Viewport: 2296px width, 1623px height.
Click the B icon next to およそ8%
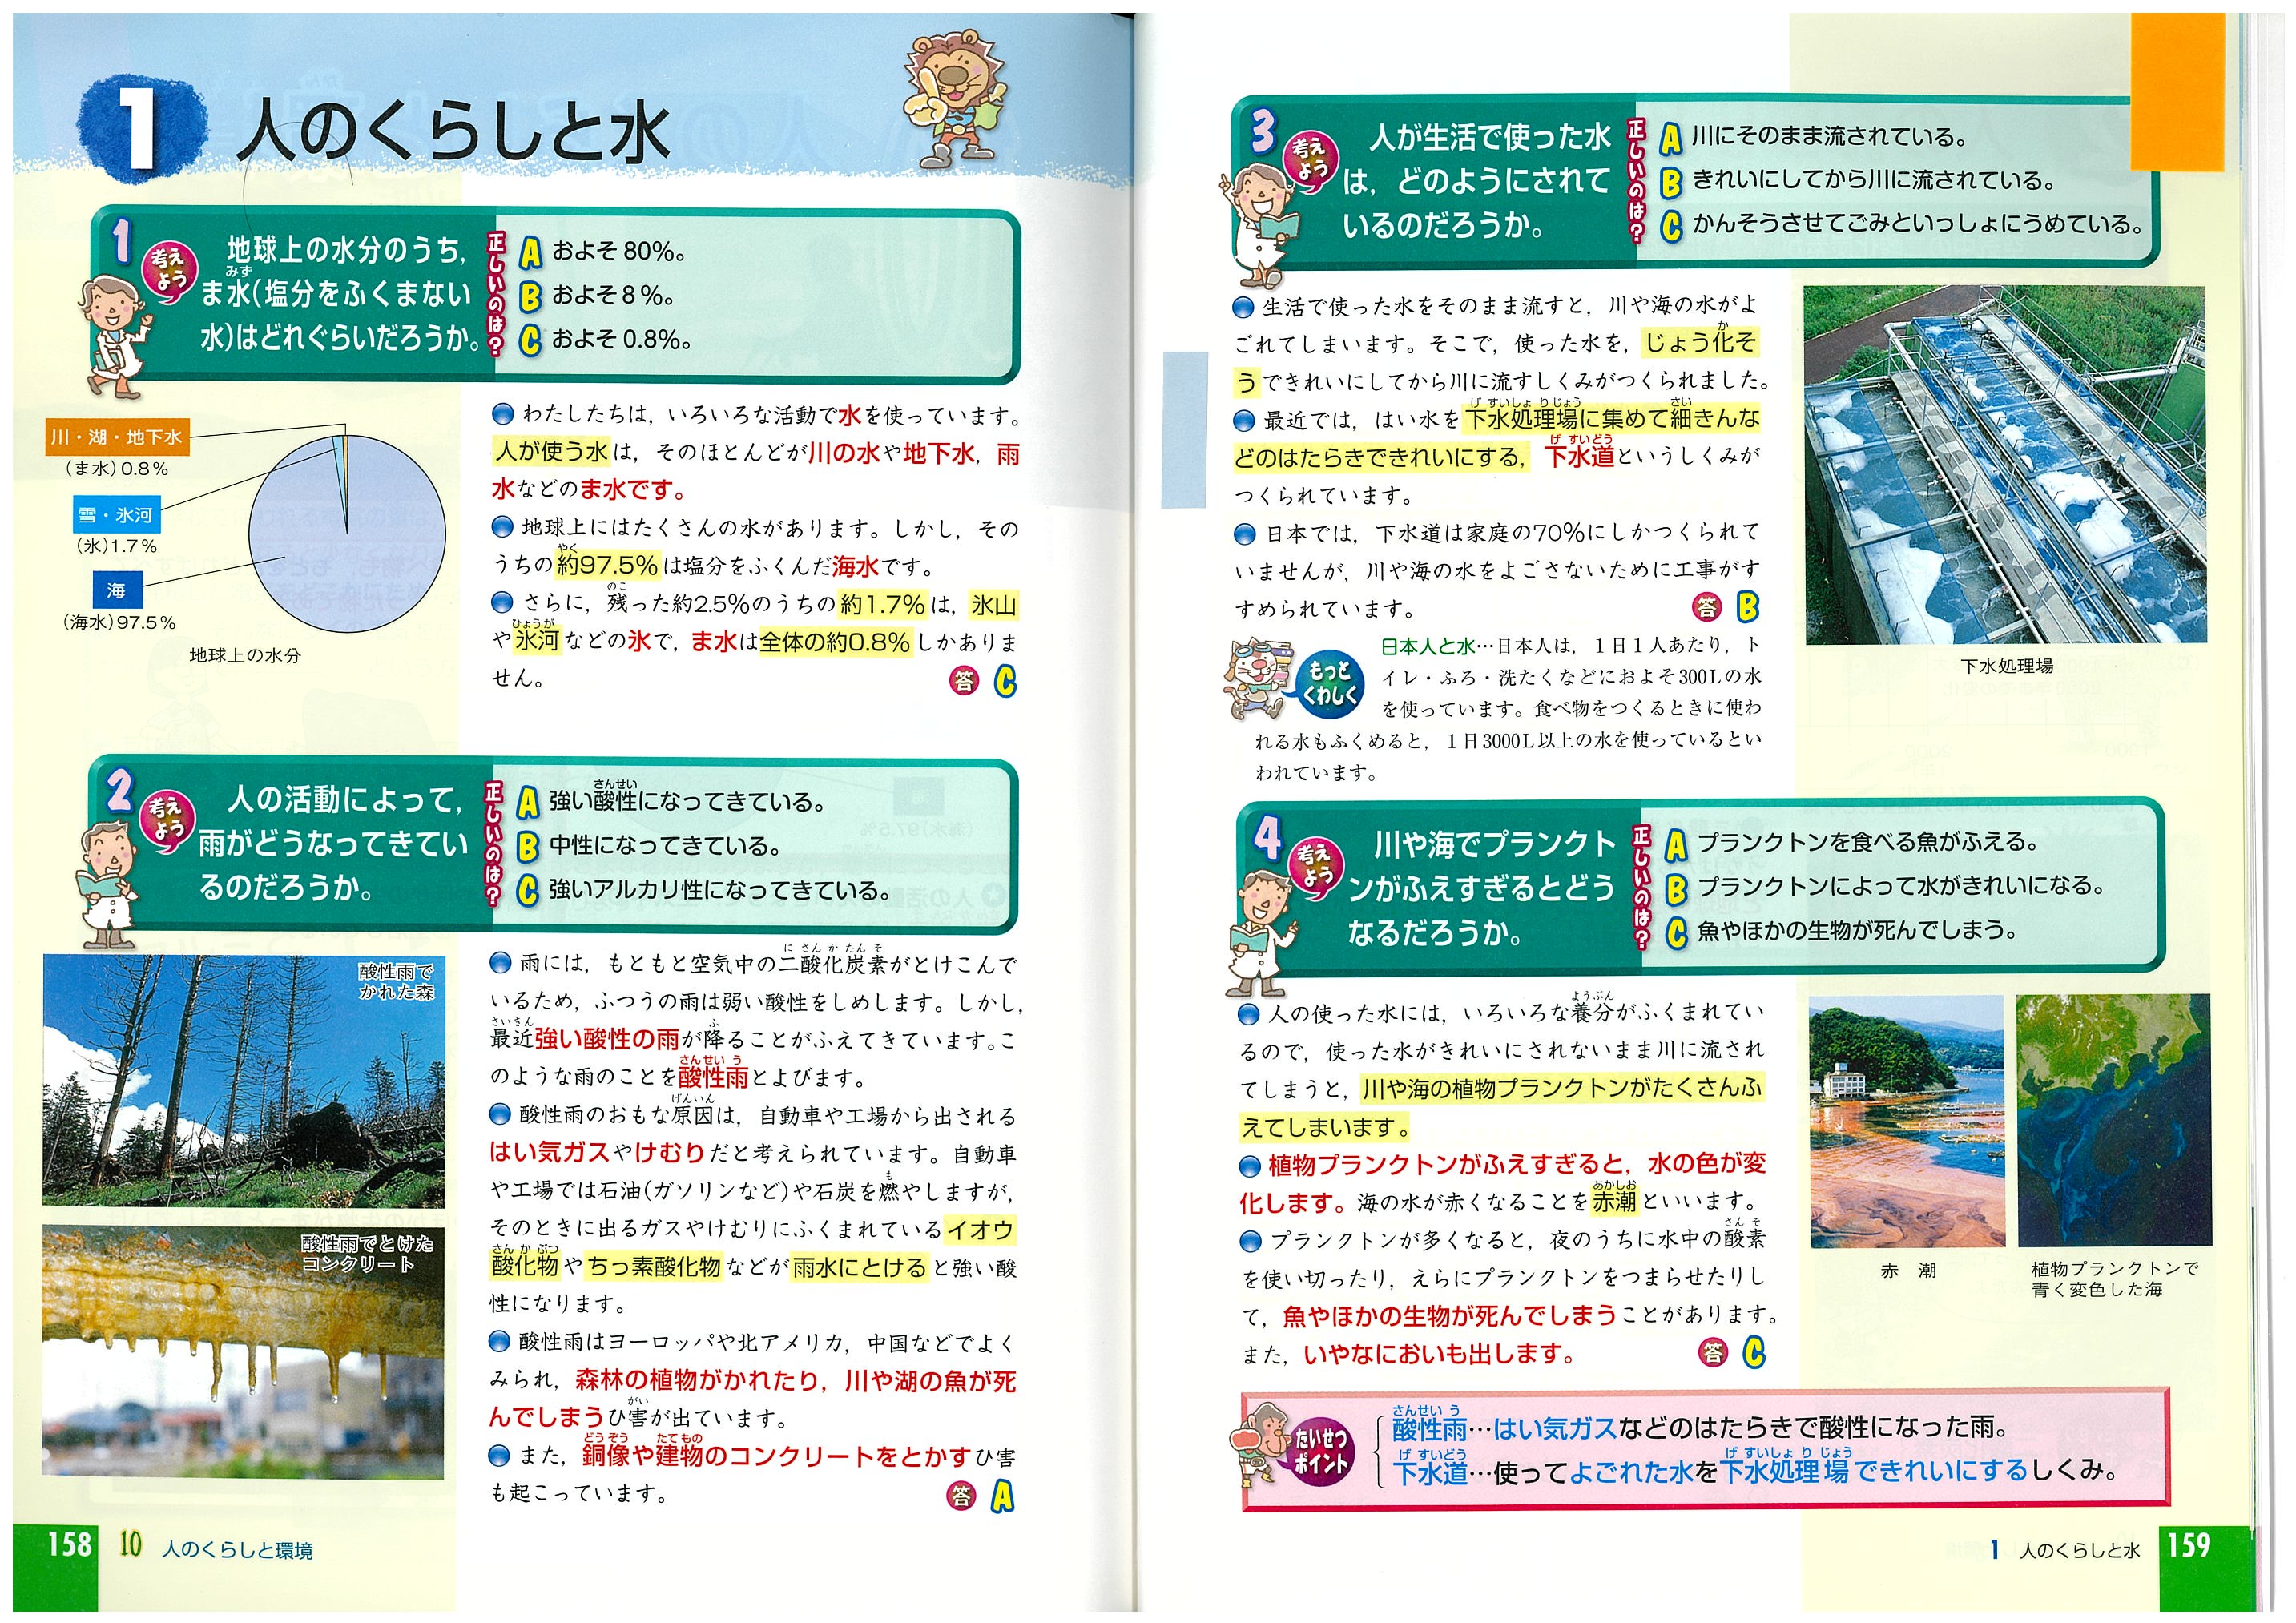530,297
